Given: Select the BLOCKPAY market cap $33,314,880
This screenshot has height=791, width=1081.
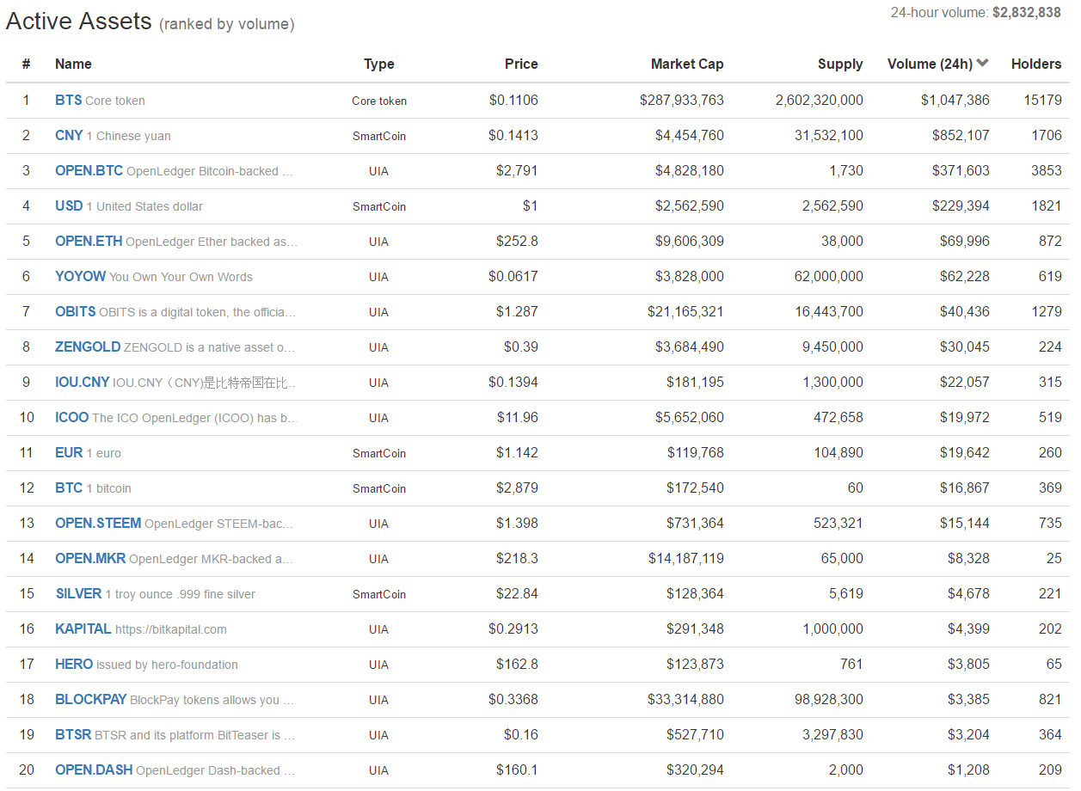Looking at the screenshot, I should point(685,700).
